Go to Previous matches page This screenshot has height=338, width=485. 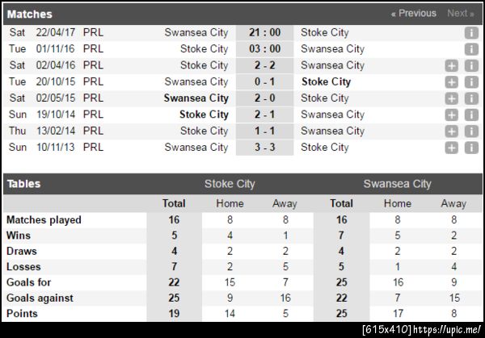(x=413, y=13)
